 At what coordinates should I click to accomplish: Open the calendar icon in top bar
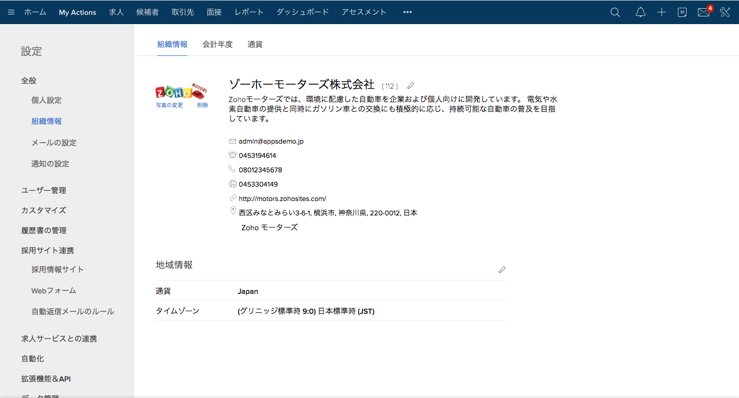click(x=682, y=12)
